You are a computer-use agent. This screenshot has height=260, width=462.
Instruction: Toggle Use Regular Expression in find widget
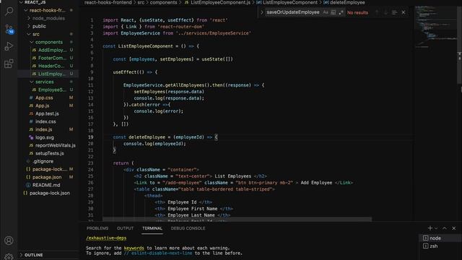[x=341, y=12]
